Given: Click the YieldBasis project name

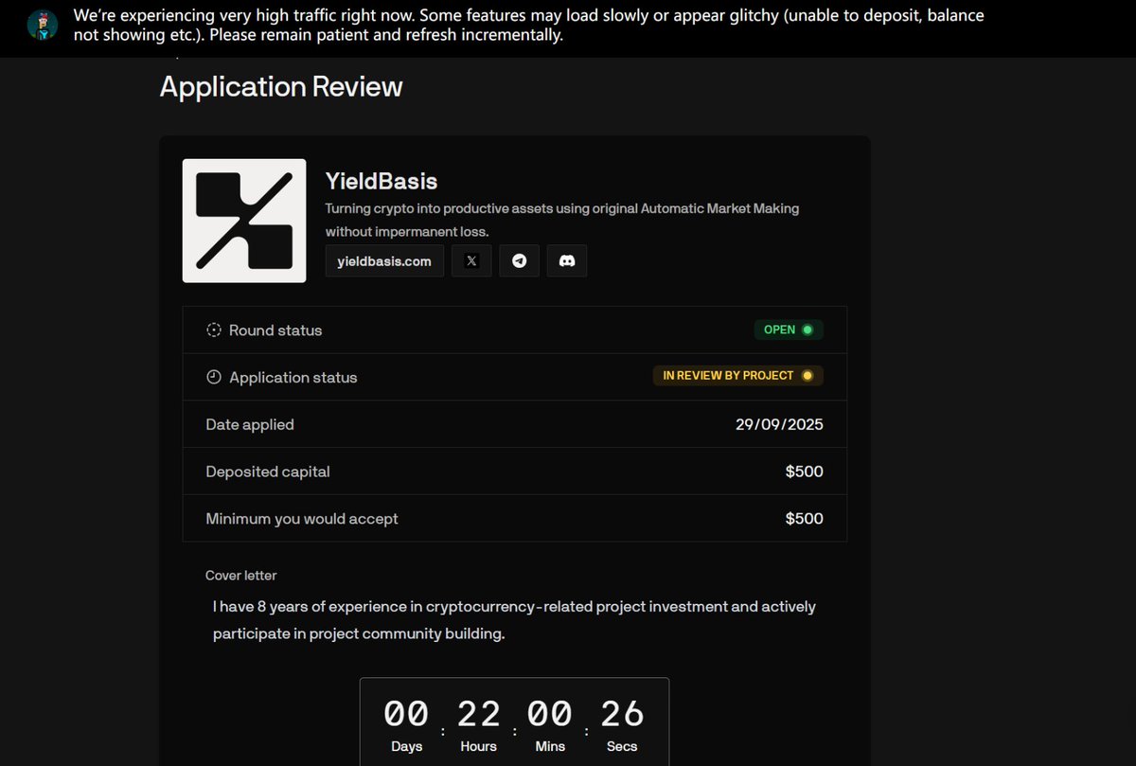Looking at the screenshot, I should [x=382, y=181].
